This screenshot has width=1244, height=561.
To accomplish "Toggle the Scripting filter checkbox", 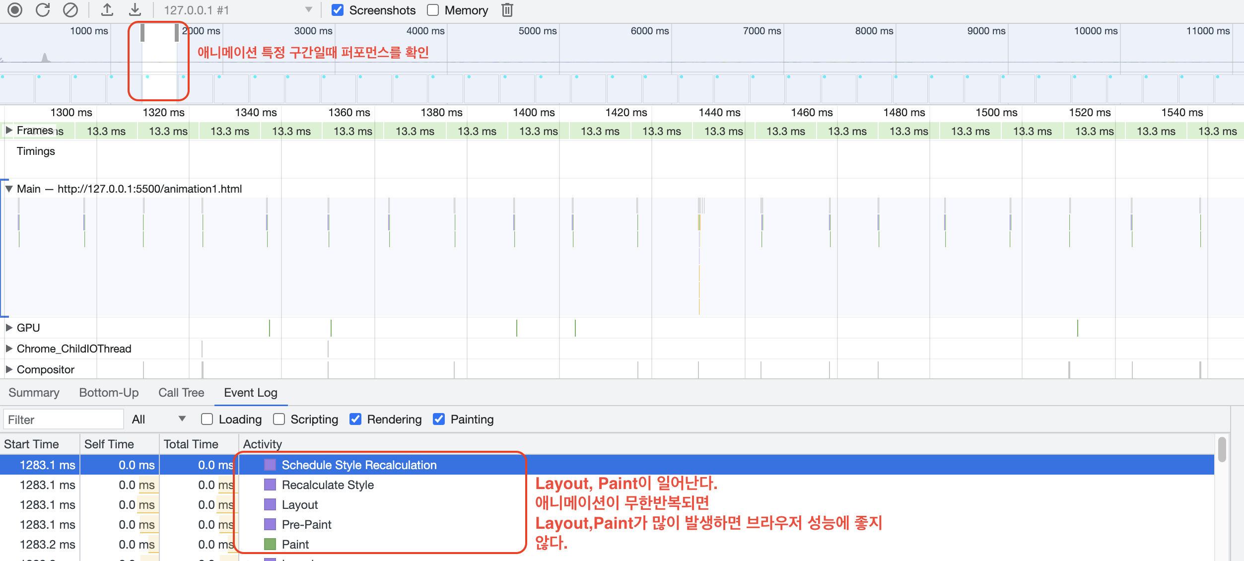I will click(279, 420).
